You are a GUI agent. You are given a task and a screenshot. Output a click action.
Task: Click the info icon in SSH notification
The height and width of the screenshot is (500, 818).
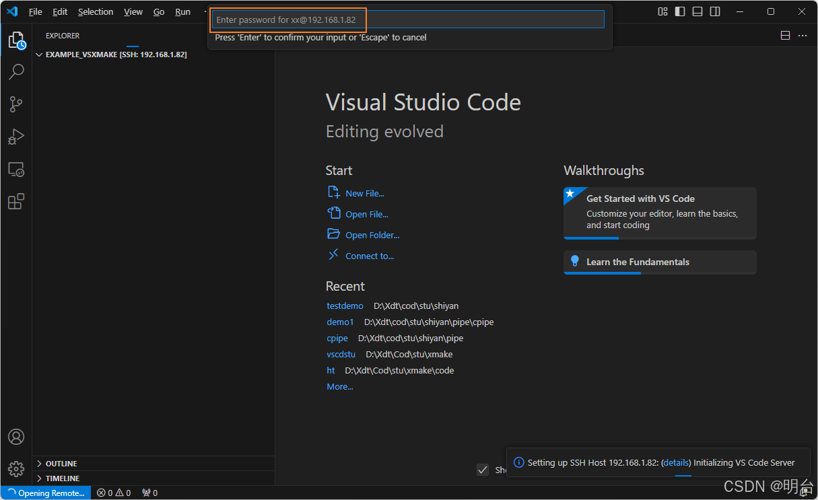[518, 462]
